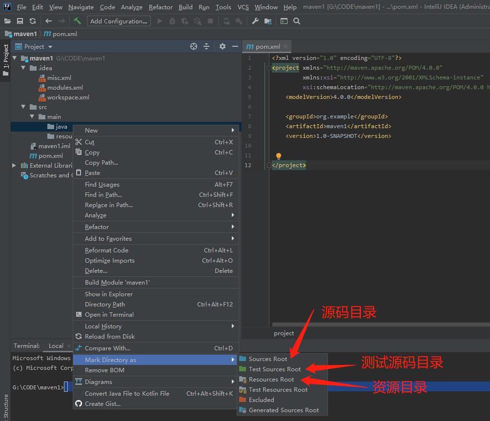Open Project Structure from the toolbar

(268, 21)
